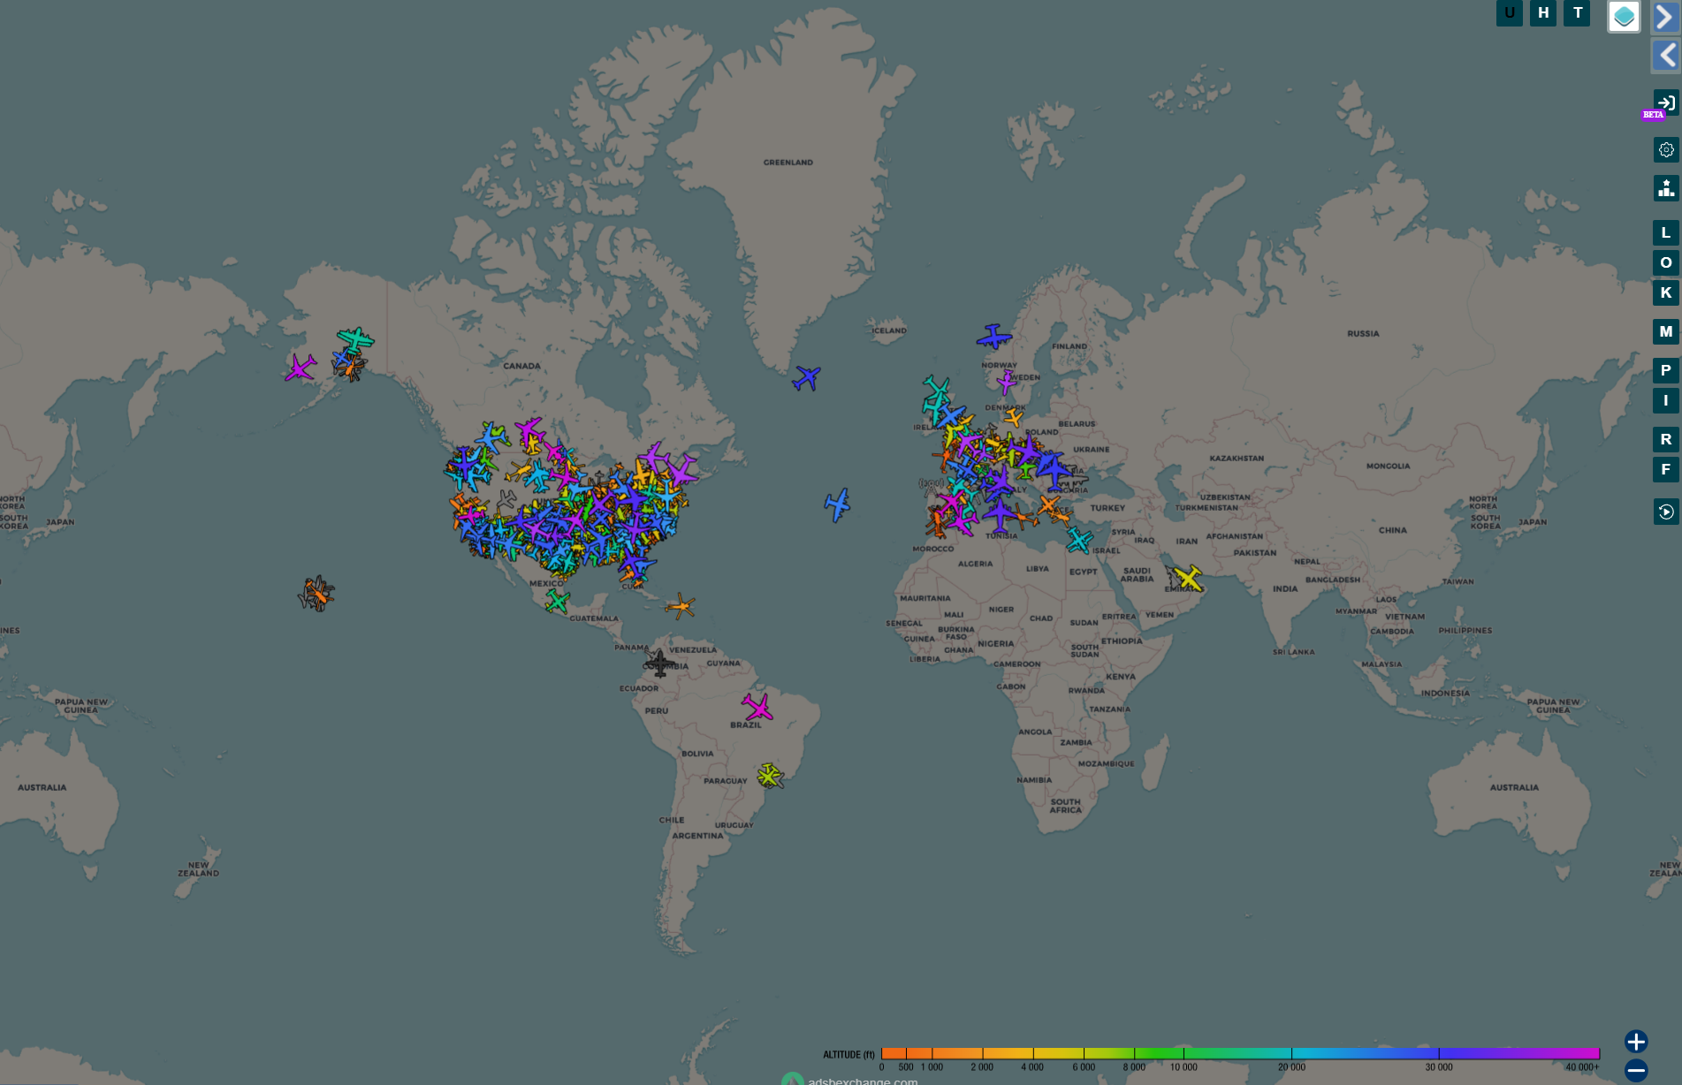Select the cyan aircraft near Israel
1682x1085 pixels.
click(x=1079, y=540)
